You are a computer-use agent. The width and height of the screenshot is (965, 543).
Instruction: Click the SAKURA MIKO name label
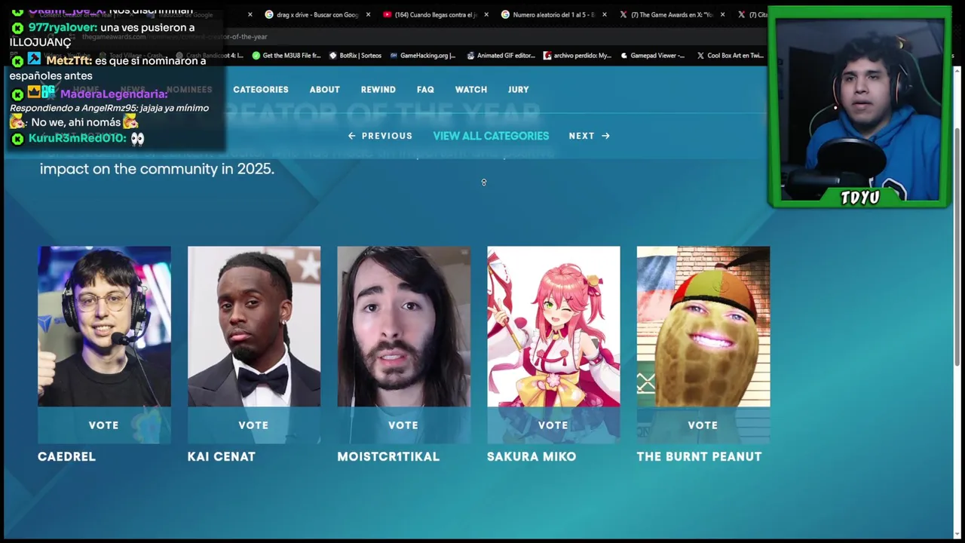coord(532,456)
